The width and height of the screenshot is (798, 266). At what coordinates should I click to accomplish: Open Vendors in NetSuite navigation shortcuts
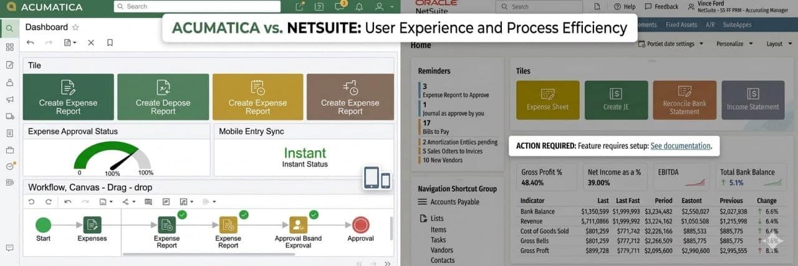click(x=442, y=250)
